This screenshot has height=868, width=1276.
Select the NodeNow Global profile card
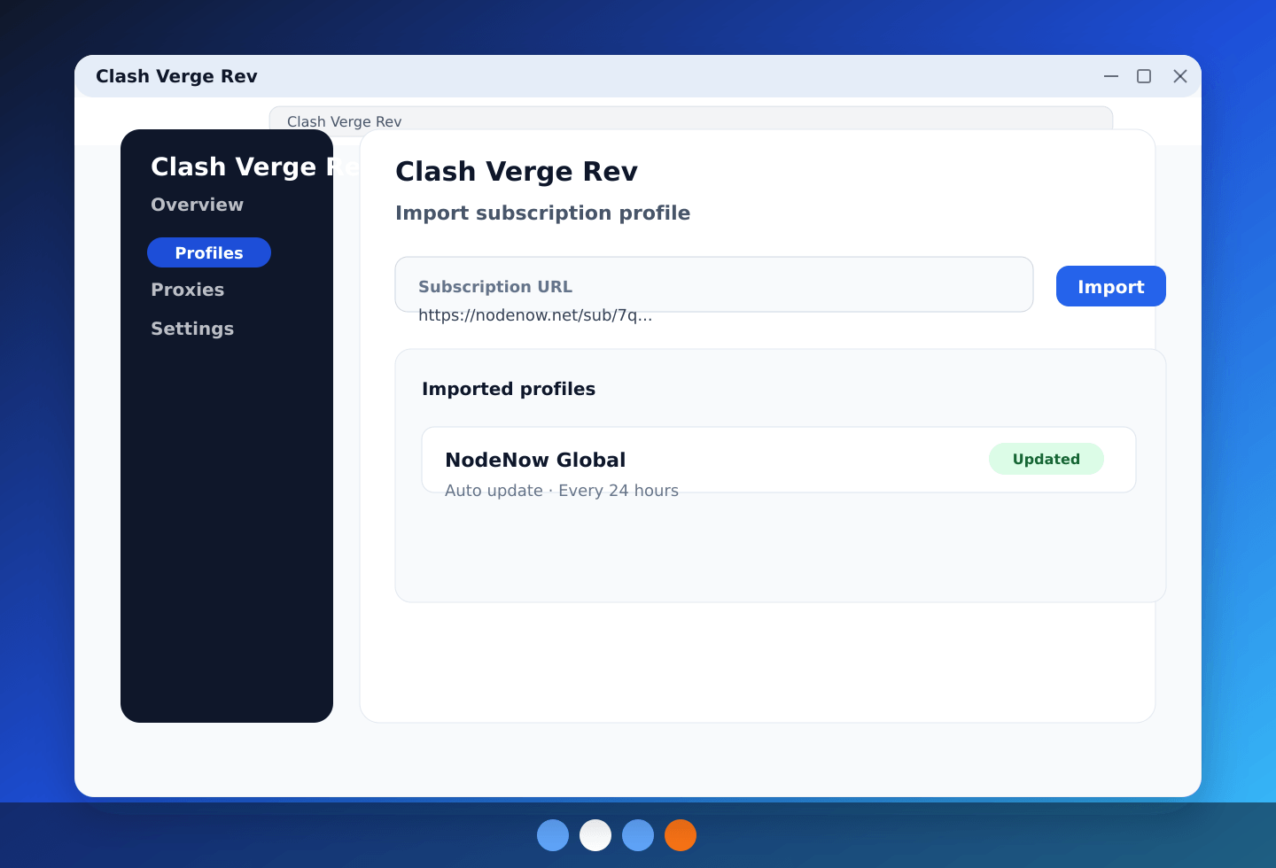point(779,460)
